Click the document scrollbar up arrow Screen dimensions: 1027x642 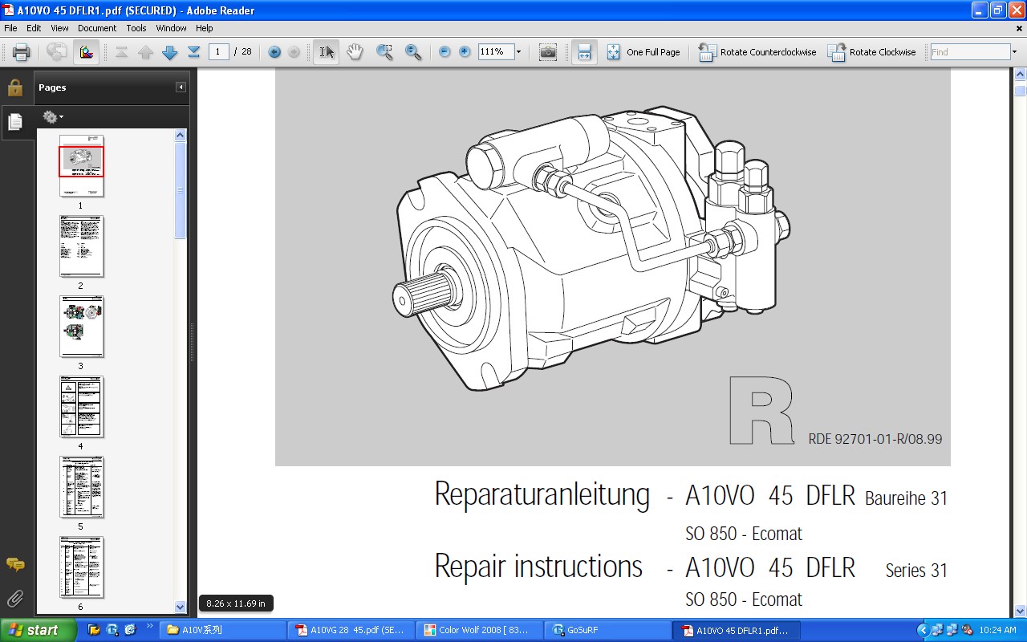pos(1021,75)
